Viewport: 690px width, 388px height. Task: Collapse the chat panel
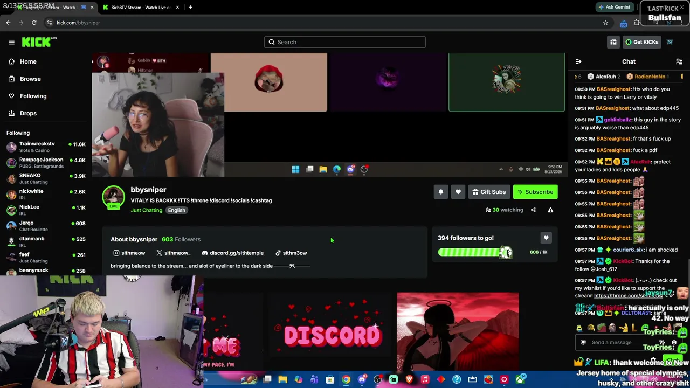click(x=578, y=61)
